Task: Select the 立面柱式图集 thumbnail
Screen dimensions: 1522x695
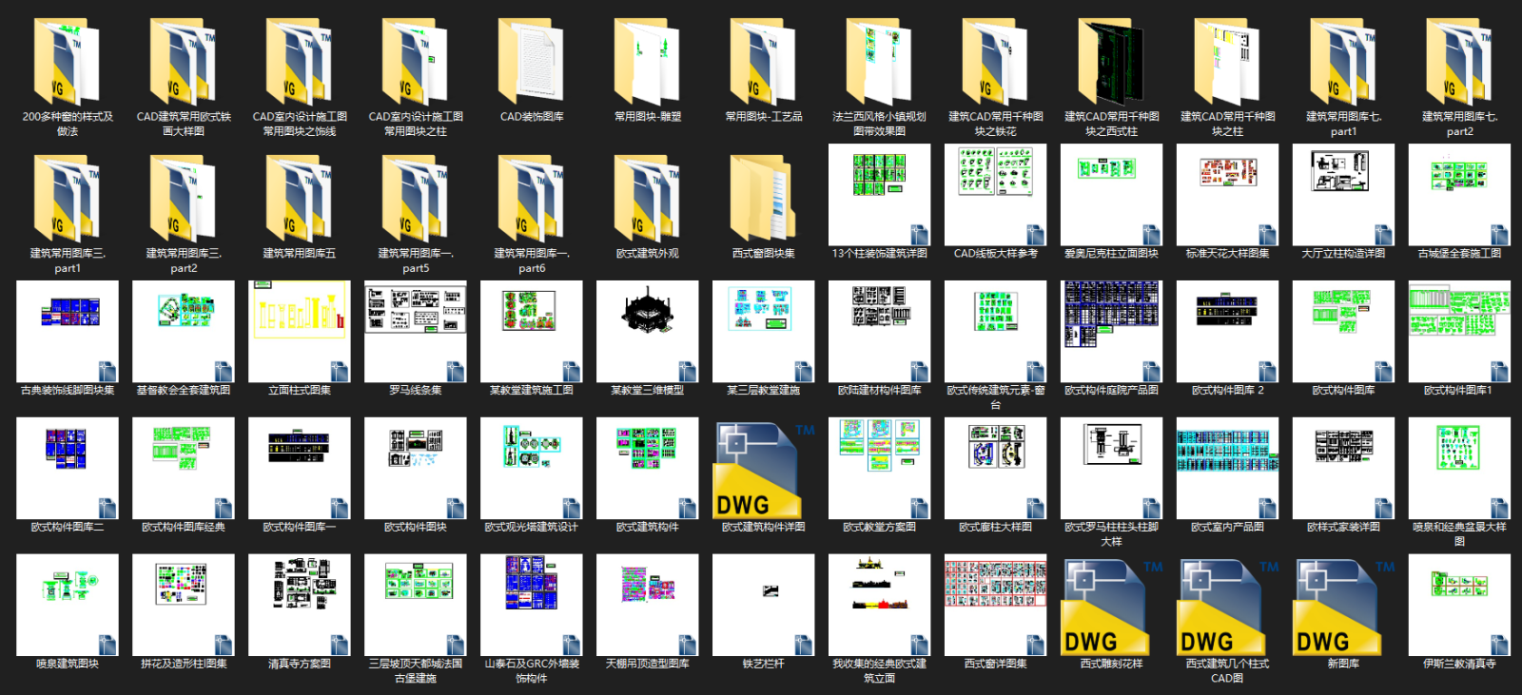Action: [x=299, y=332]
